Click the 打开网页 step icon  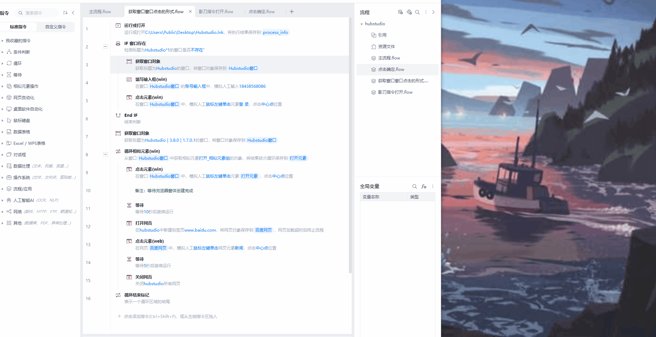[129, 223]
